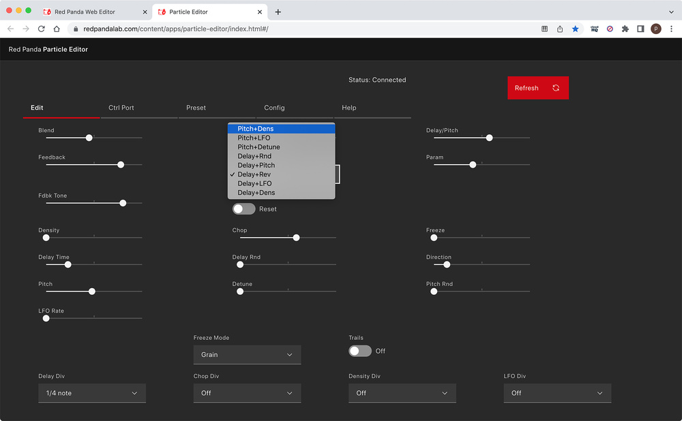Select the checked Delay+Rev option
The image size is (682, 421).
pos(282,174)
